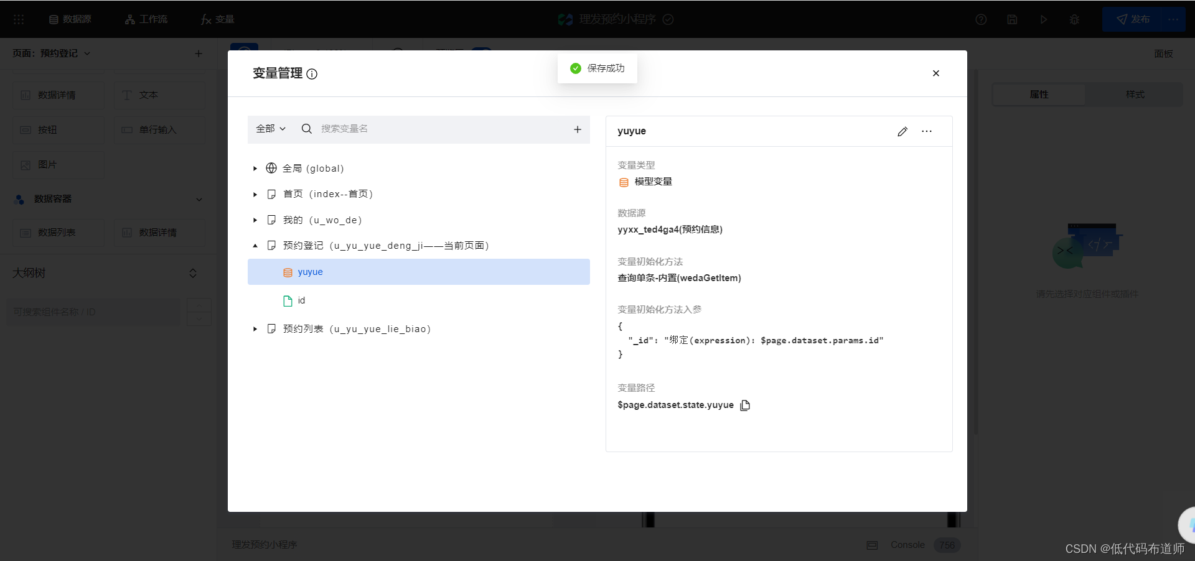Click the app title 理发预约小程序

click(617, 19)
